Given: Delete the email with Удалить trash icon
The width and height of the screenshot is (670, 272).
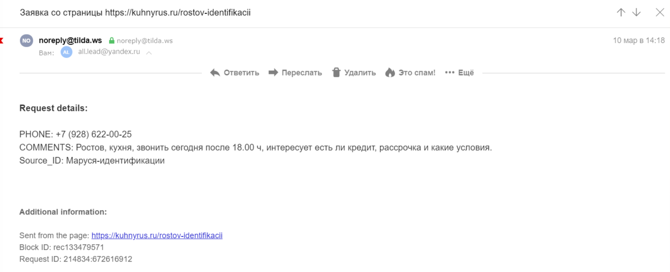Looking at the screenshot, I should pyautogui.click(x=354, y=73).
